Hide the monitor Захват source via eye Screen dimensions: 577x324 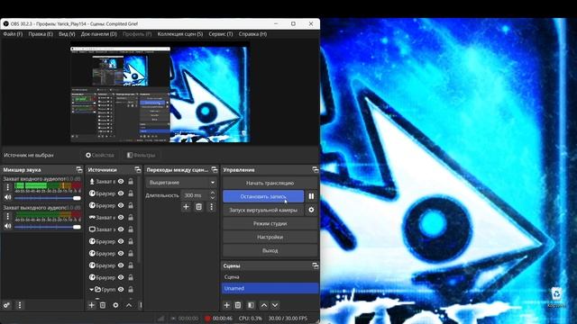121,229
